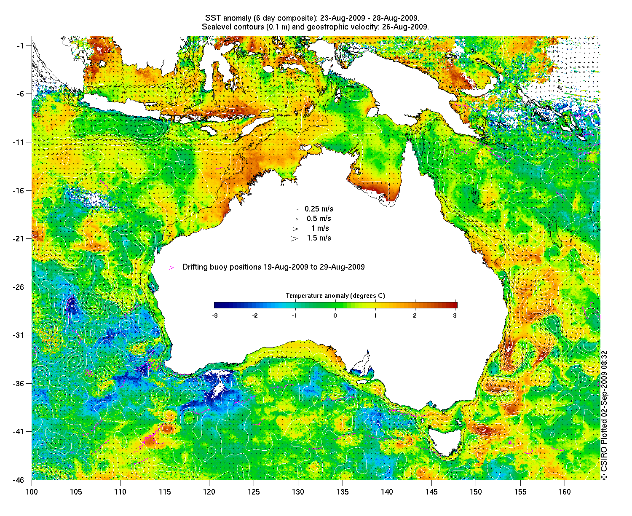Click longitude axis label '150'
Screen dimensions: 632x516
pyautogui.click(x=476, y=492)
